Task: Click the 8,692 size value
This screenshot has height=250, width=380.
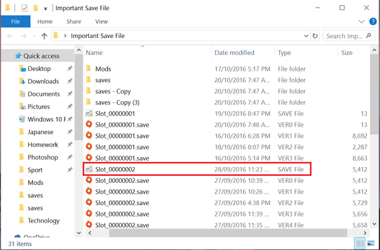Action: click(360, 136)
